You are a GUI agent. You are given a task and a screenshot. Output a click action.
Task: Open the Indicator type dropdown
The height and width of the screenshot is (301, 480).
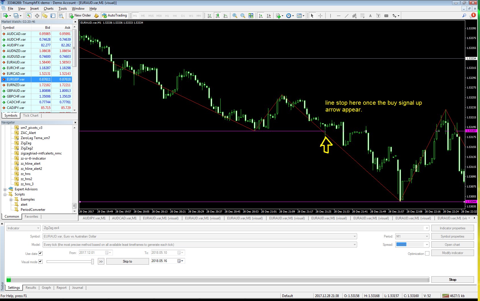click(23, 228)
